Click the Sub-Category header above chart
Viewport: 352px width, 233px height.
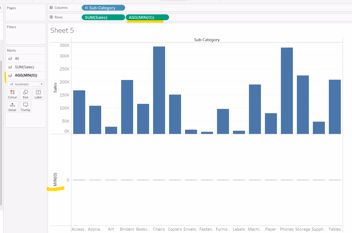coord(207,40)
